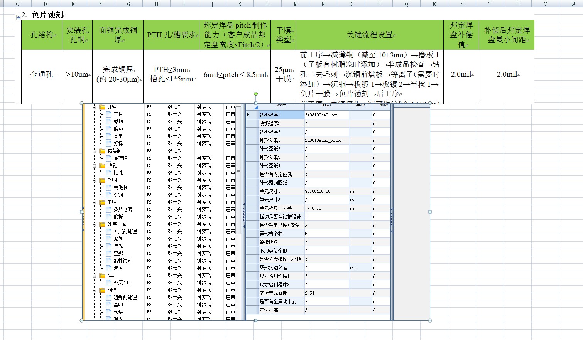Select spreadsheet column header S
The height and width of the screenshot is (340, 583).
462,4
